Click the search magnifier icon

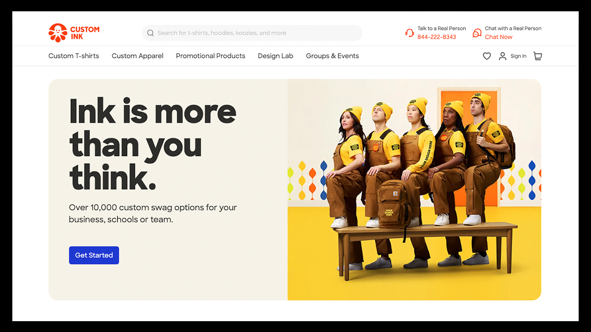[151, 33]
